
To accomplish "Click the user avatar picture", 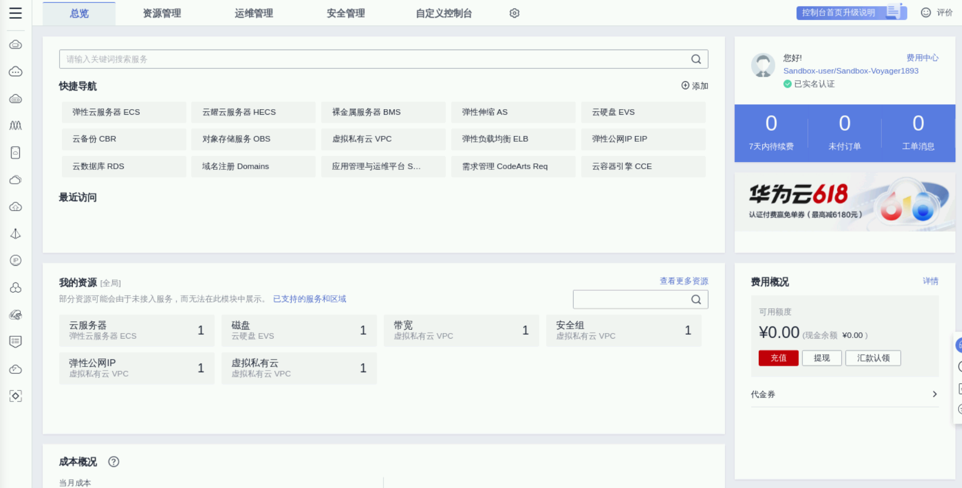I will [x=763, y=66].
